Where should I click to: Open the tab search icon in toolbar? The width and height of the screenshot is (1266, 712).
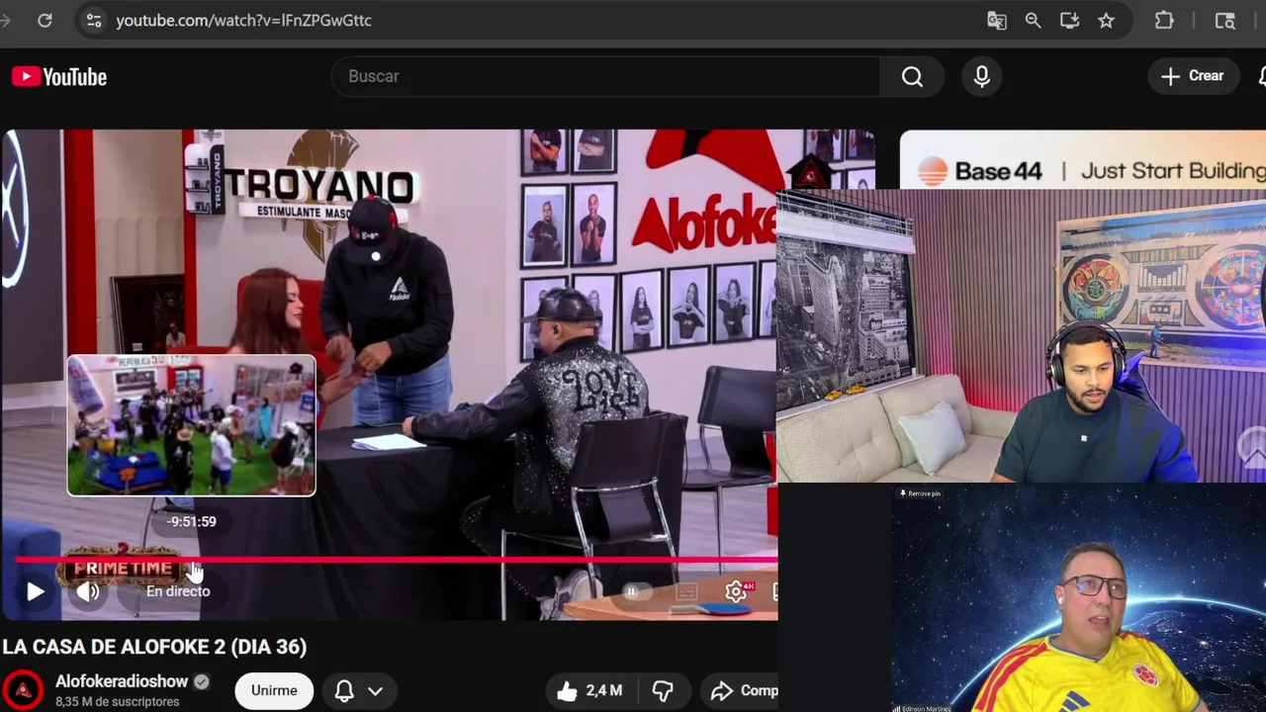tap(1225, 20)
